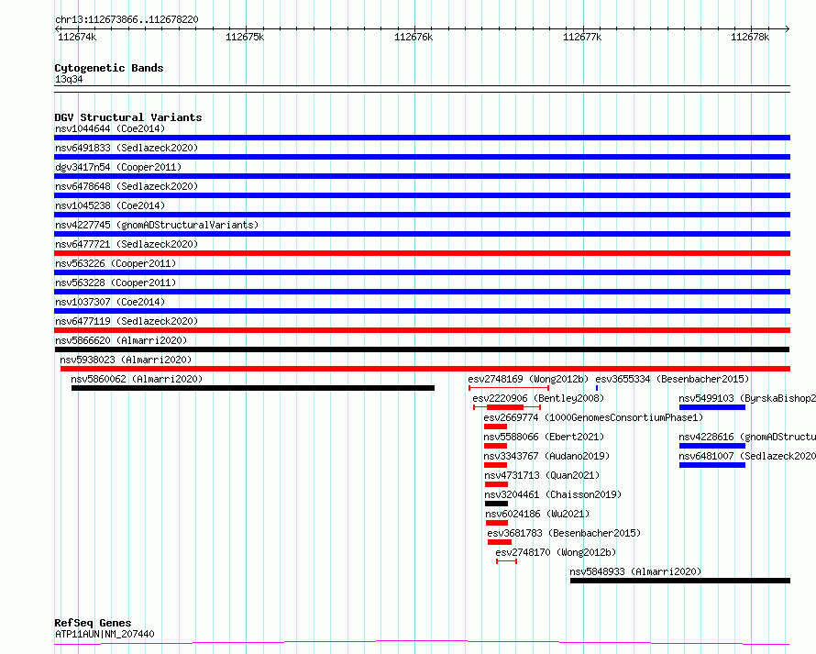816x654 pixels.
Task: Click the 112674k ruler mark
Action: 77,37
